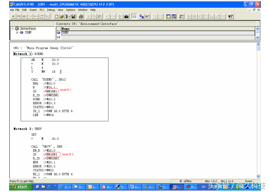Select the TEMP row in contents table
This screenshot has width=270, height=192.
[158, 33]
